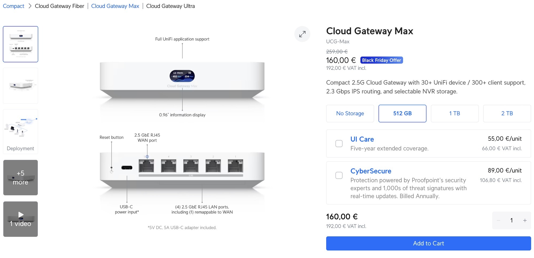Show the +5 more images thumbnail
The width and height of the screenshot is (534, 258).
[x=21, y=178]
